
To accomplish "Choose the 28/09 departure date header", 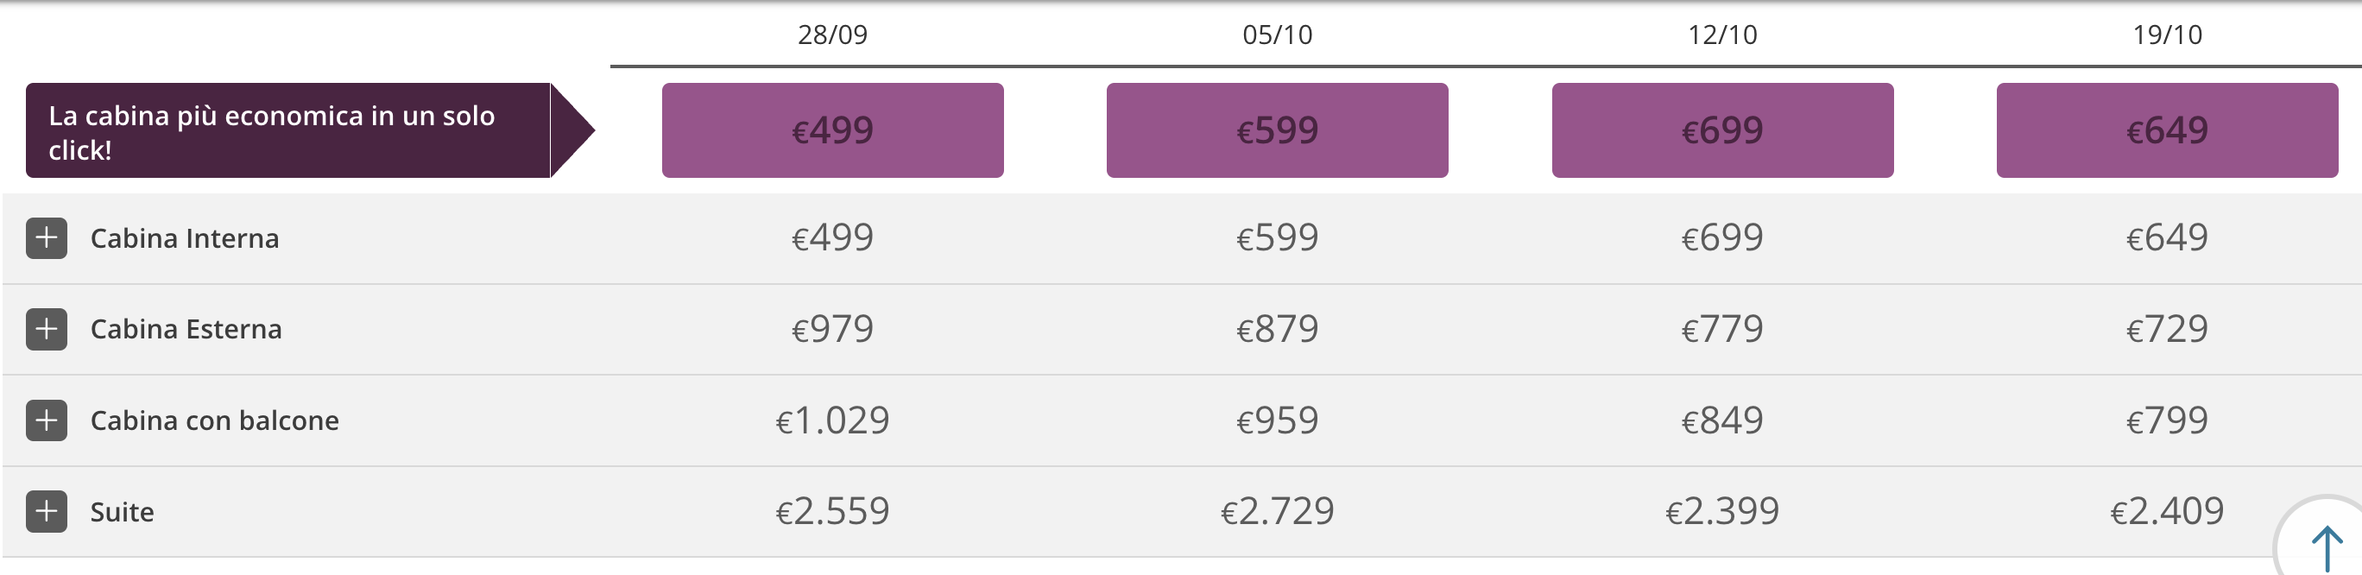I will (x=832, y=35).
